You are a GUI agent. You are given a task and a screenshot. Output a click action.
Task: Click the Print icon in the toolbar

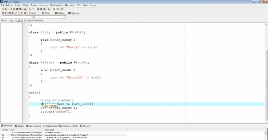tap(25, 9)
